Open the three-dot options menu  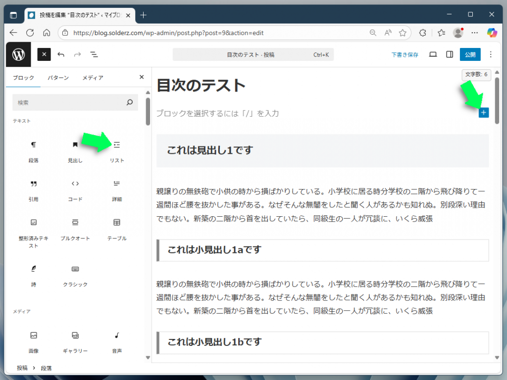coord(491,54)
